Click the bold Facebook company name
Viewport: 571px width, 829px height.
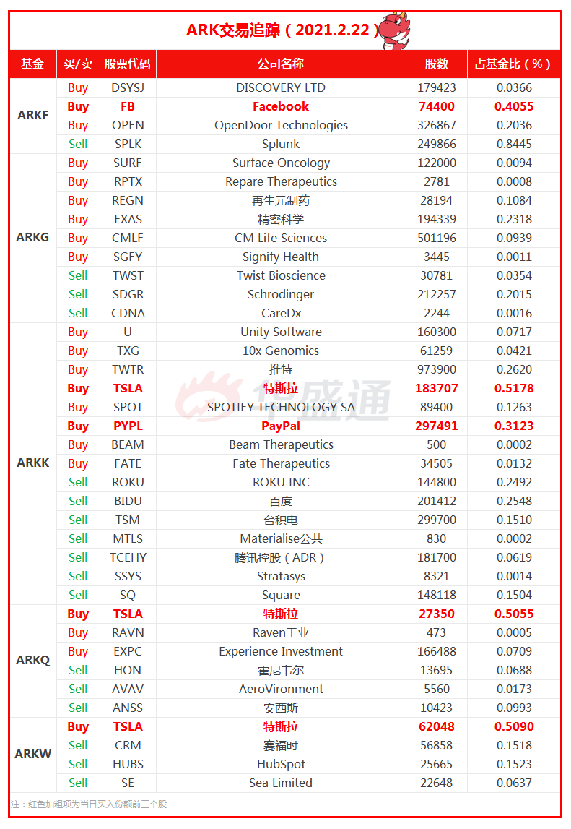[x=281, y=106]
